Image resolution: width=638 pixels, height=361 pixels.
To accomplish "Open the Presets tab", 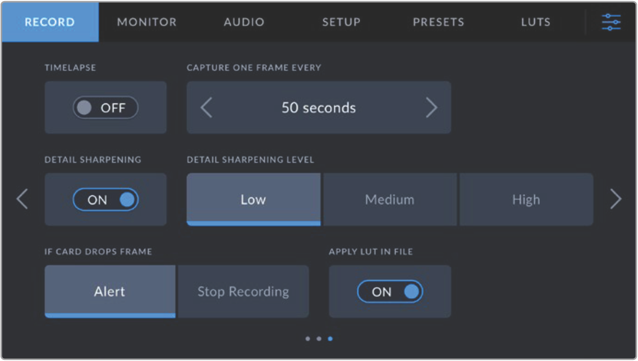I will pyautogui.click(x=438, y=22).
